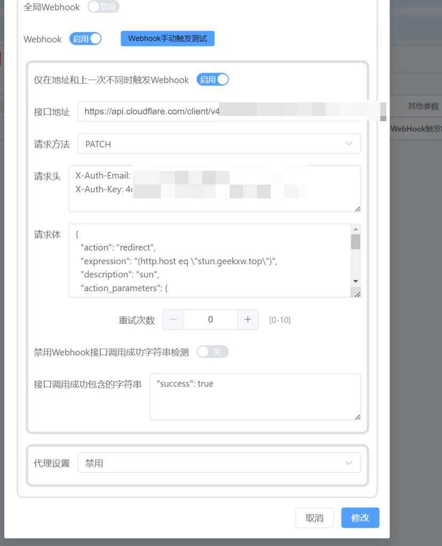Click the Webhook手动触发测试 button
Screen dimensions: 442x546
point(167,38)
